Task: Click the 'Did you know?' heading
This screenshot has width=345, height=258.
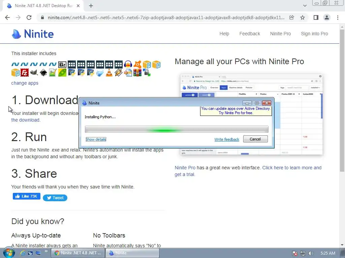Action: click(38, 221)
